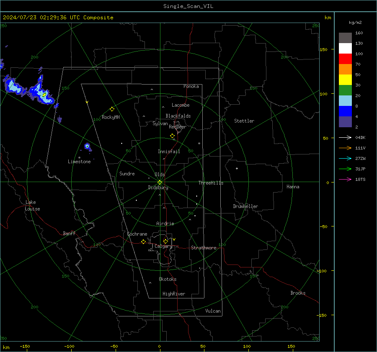This screenshot has width=377, height=352.
Task: Click the Sylvan town label
Action: (x=160, y=123)
